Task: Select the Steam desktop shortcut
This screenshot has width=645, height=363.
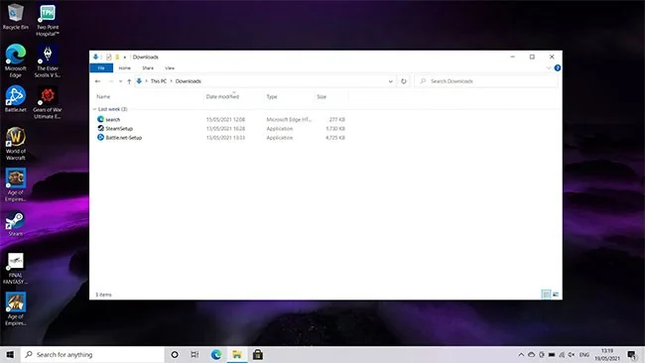Action: point(15,223)
